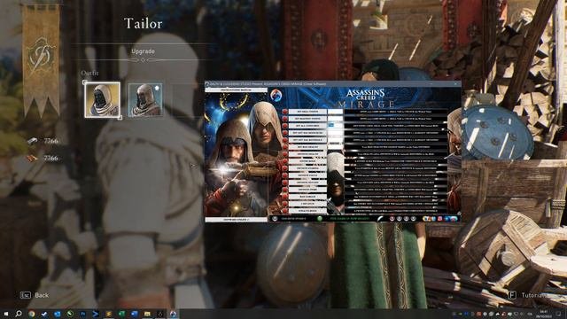Open Excel from the taskbar

(121, 314)
